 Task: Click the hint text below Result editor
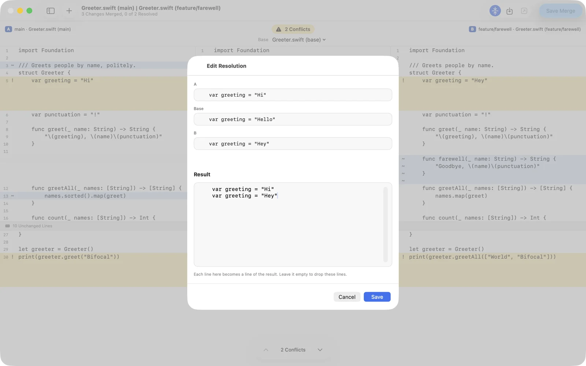(270, 274)
